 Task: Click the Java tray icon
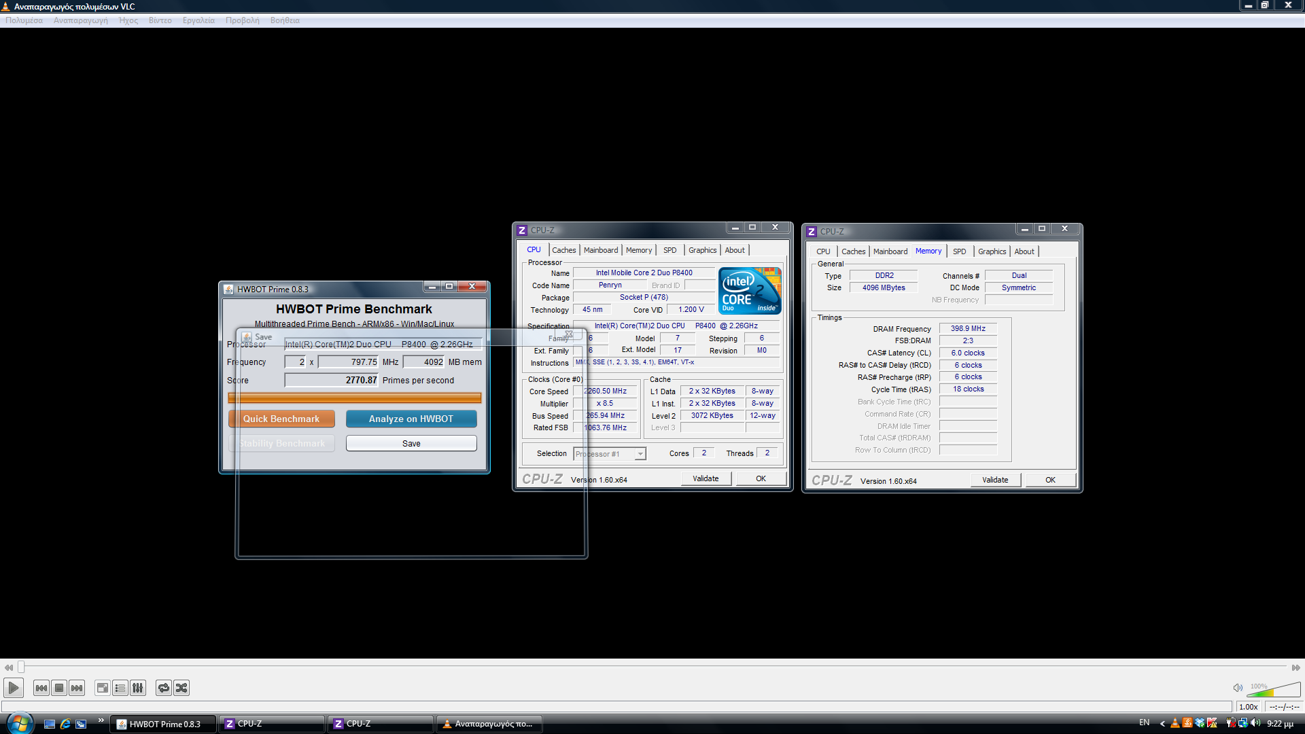tap(1187, 723)
